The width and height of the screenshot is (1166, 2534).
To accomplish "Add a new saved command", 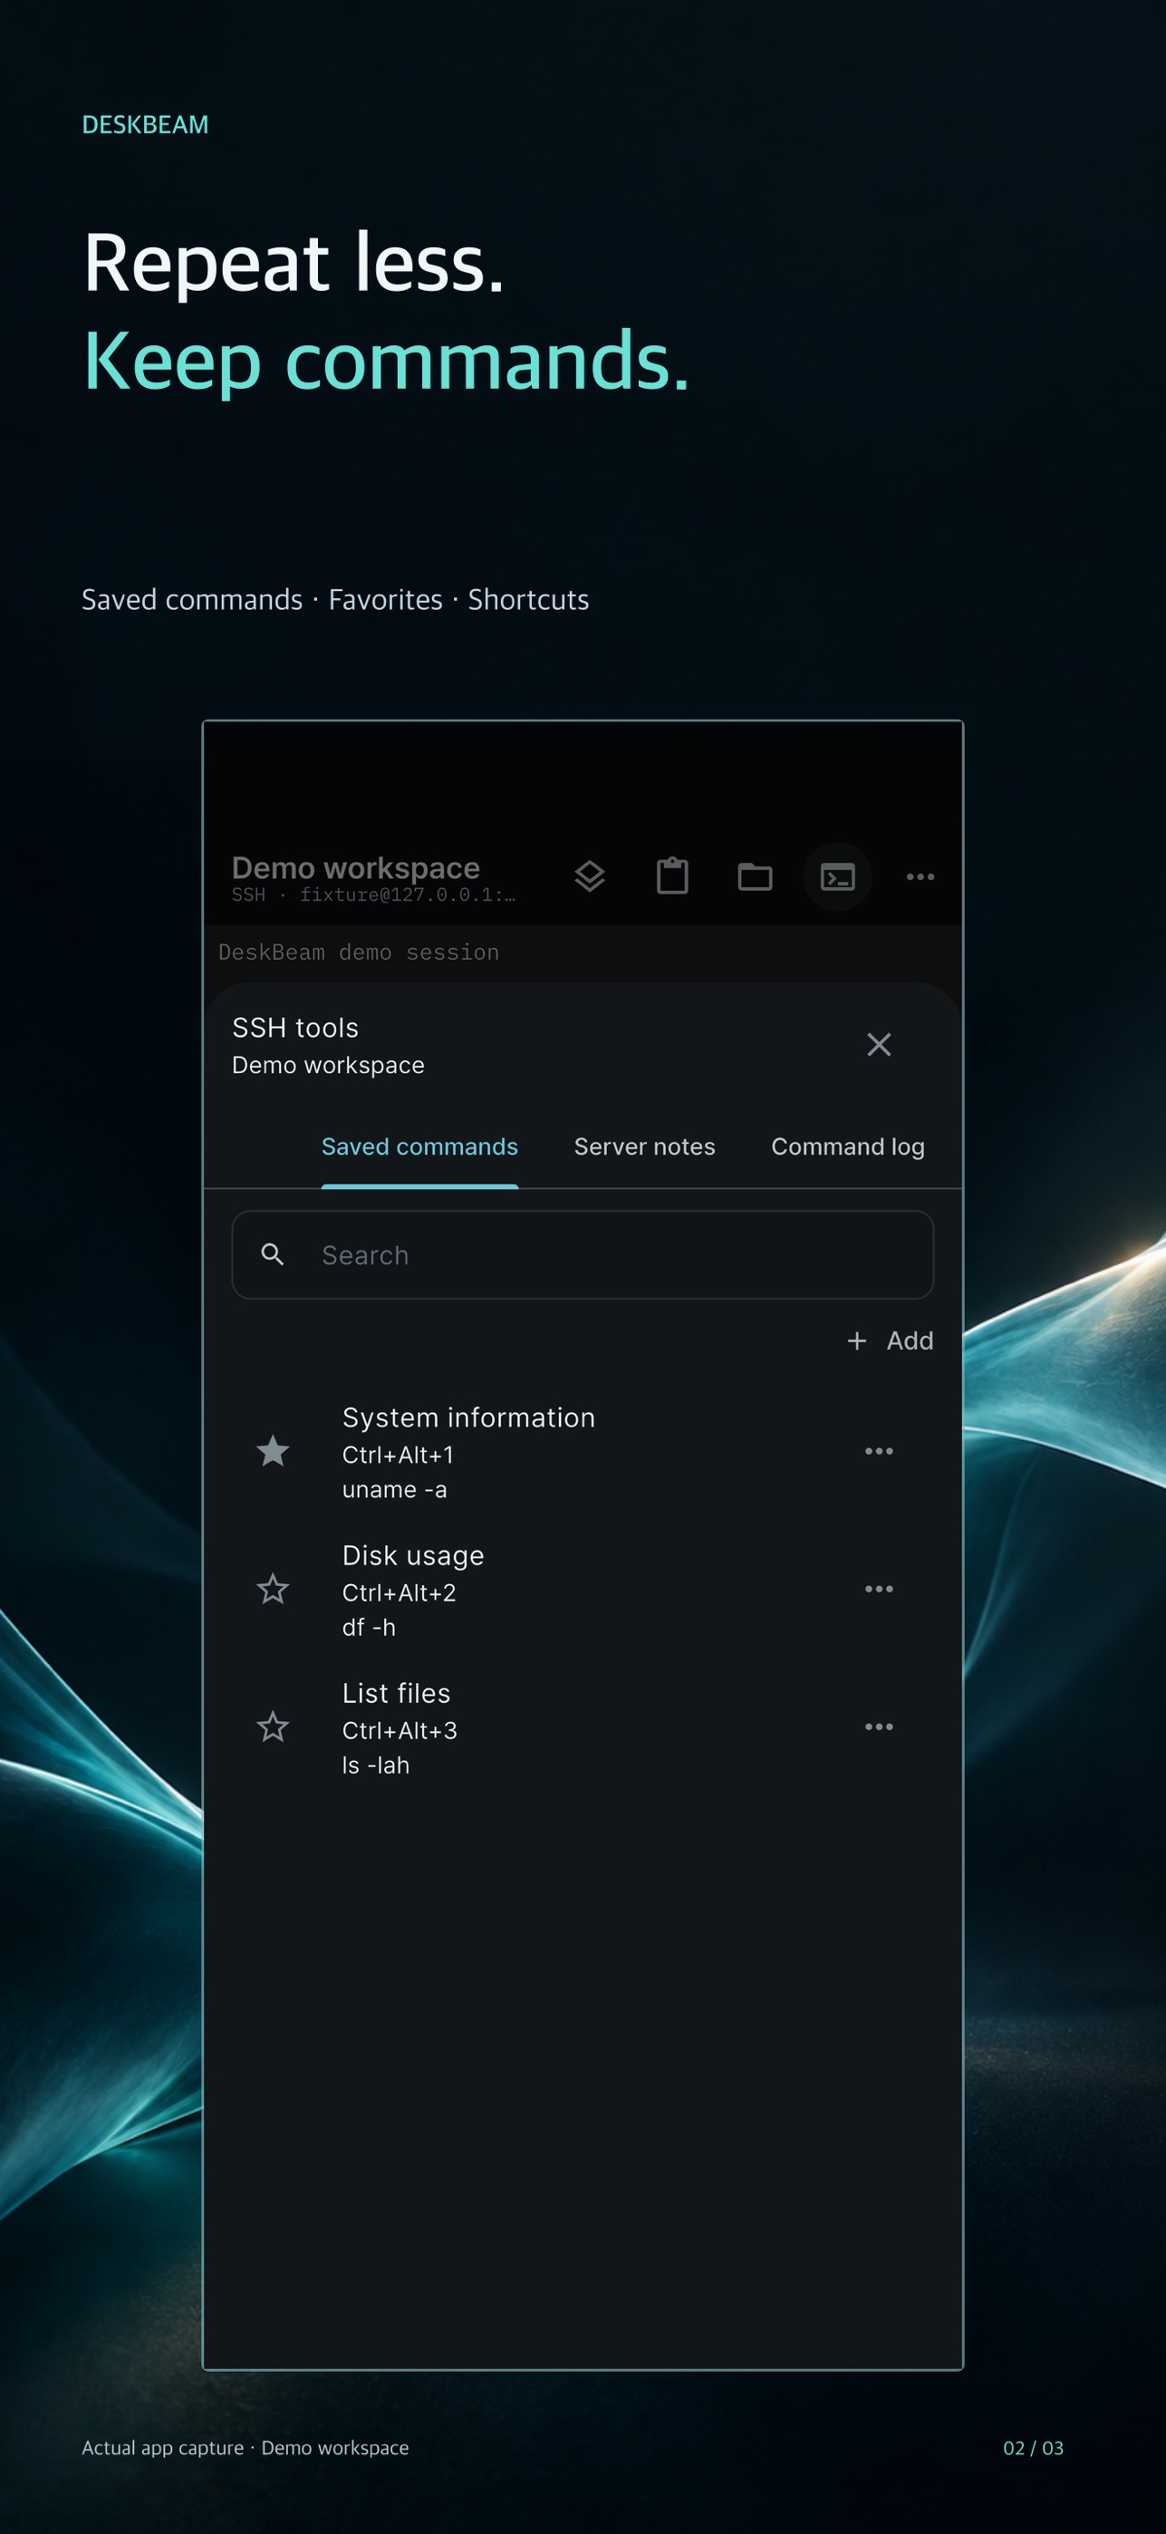I will [891, 1340].
